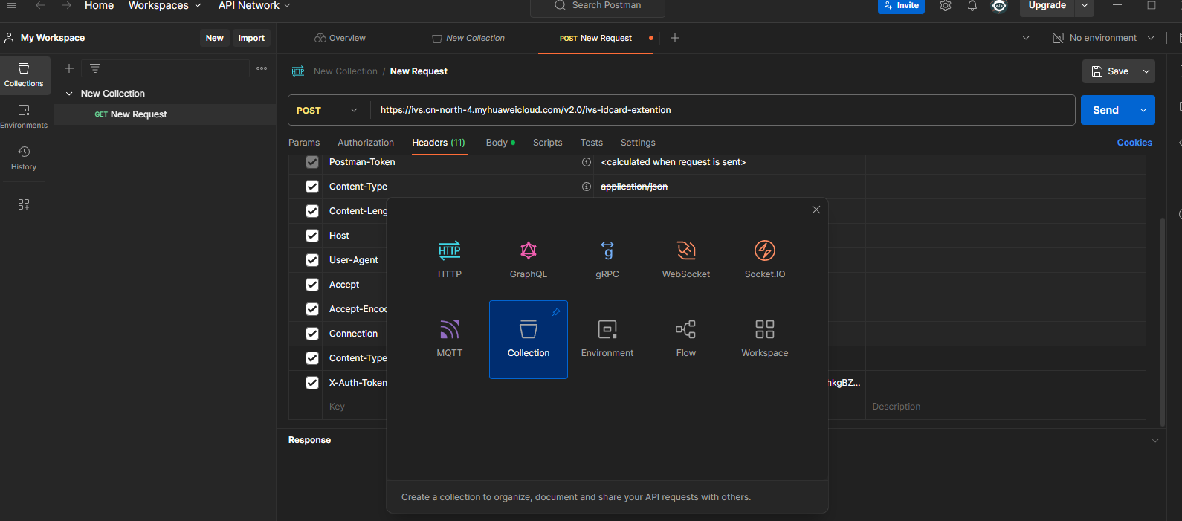Viewport: 1182px width, 521px height.
Task: Open Collections sidebar panel
Action: pos(24,75)
